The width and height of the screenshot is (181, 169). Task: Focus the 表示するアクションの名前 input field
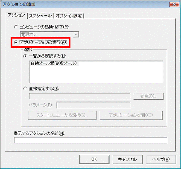coord(90,140)
